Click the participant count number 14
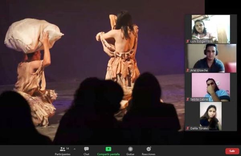 tap(67, 148)
